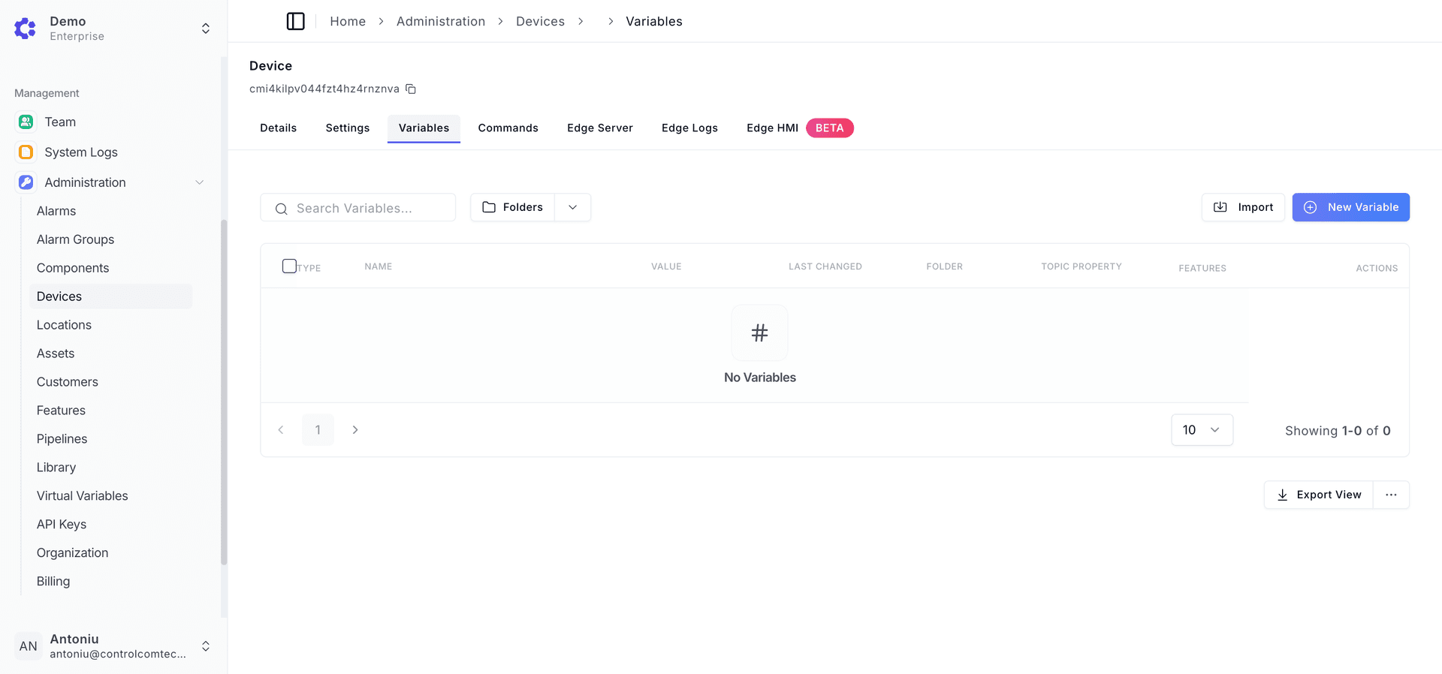Go to Virtual Variables page
The image size is (1442, 674).
[x=83, y=496]
